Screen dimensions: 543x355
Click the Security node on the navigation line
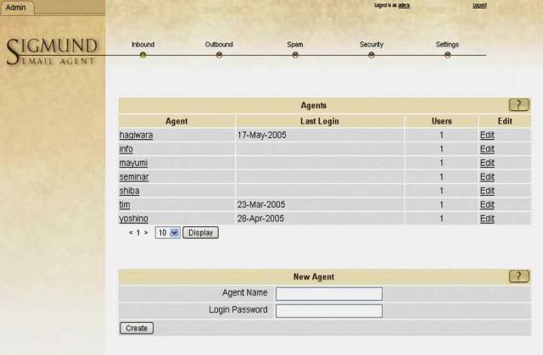click(372, 55)
